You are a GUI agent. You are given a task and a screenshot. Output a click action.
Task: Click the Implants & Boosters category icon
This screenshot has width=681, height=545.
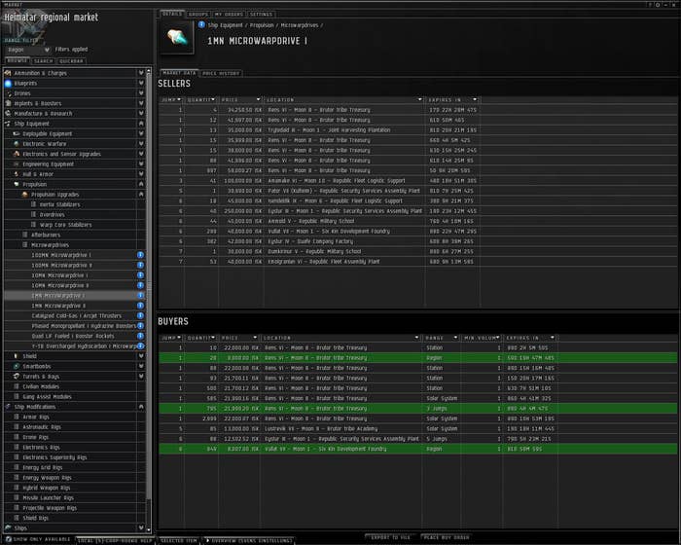click(8, 103)
